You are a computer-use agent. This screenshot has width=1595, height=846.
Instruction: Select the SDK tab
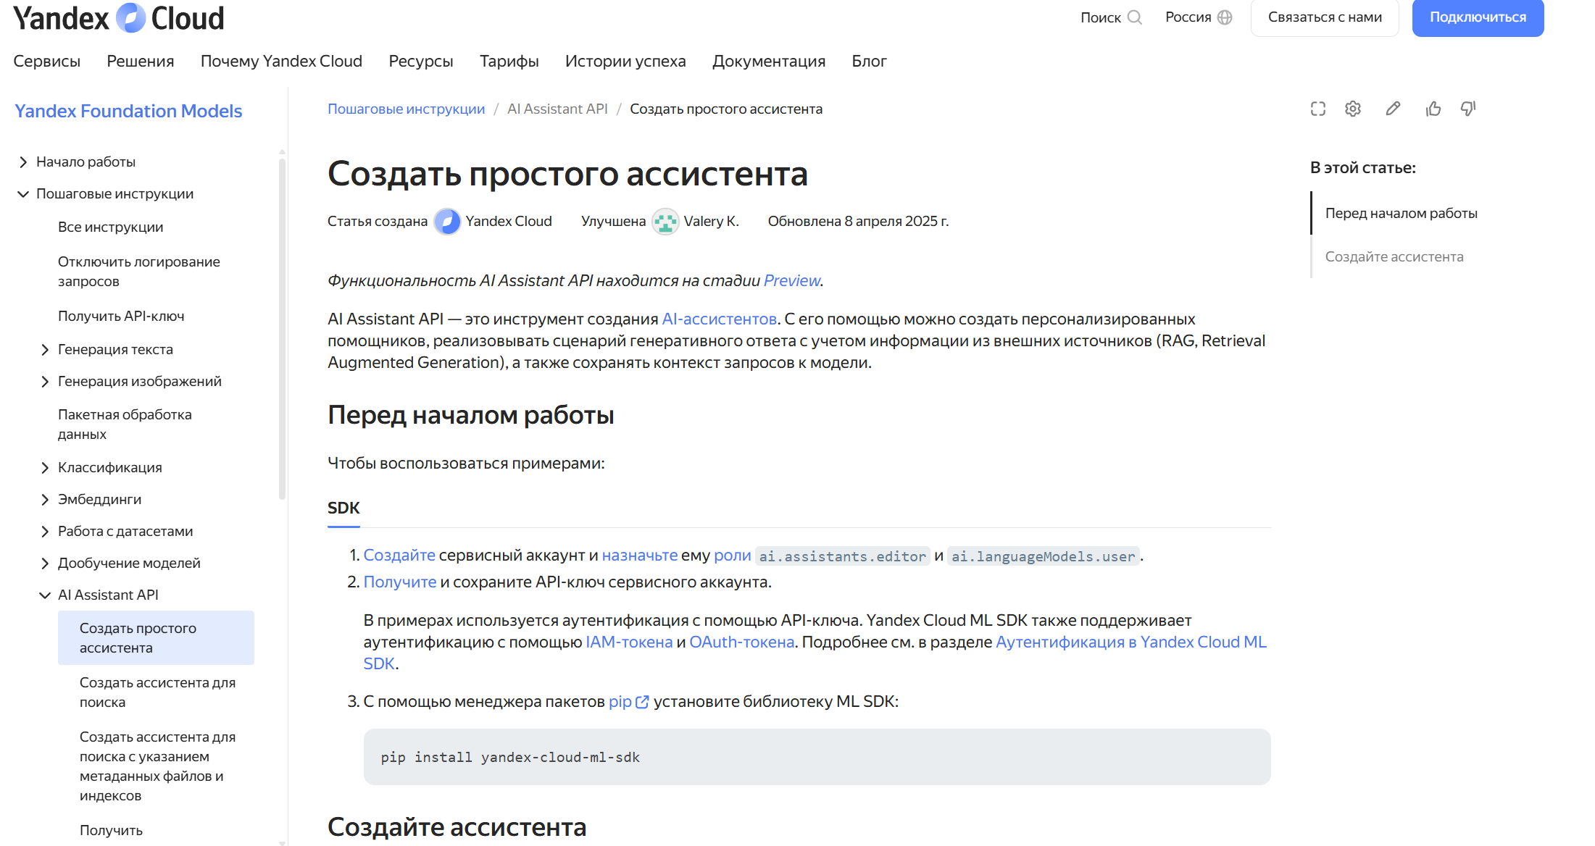343,508
